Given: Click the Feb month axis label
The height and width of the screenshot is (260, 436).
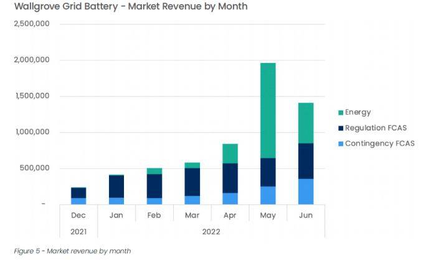Looking at the screenshot, I should point(154,215).
